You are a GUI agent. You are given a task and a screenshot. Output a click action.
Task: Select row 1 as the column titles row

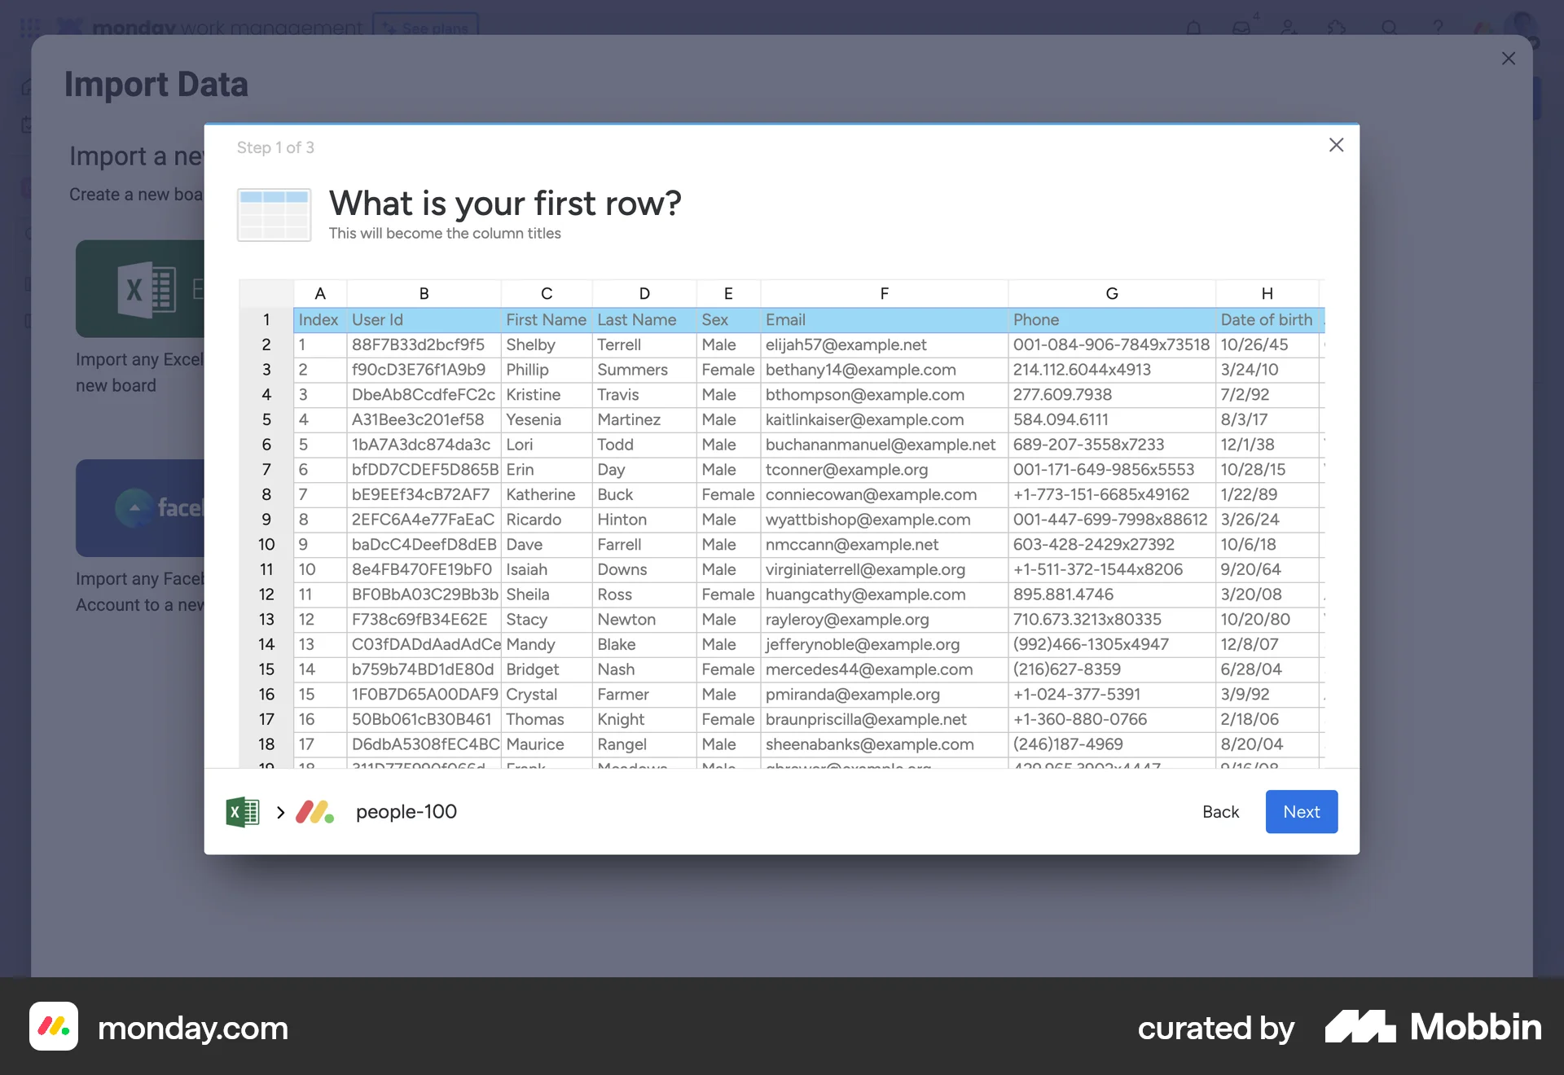pos(266,319)
